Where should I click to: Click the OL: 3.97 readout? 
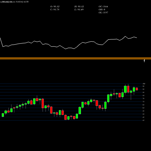[x=103, y=13]
